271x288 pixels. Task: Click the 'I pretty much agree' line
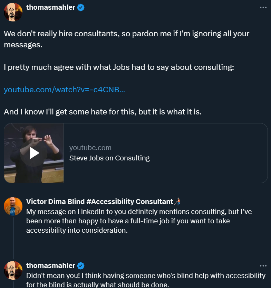pyautogui.click(x=119, y=67)
